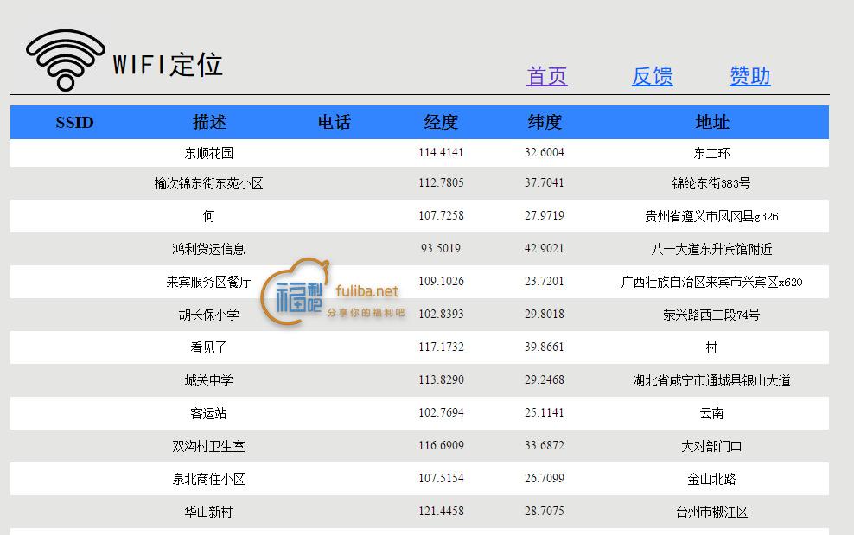The height and width of the screenshot is (535, 854).
Task: Select the 城关中学 cell
Action: click(208, 380)
